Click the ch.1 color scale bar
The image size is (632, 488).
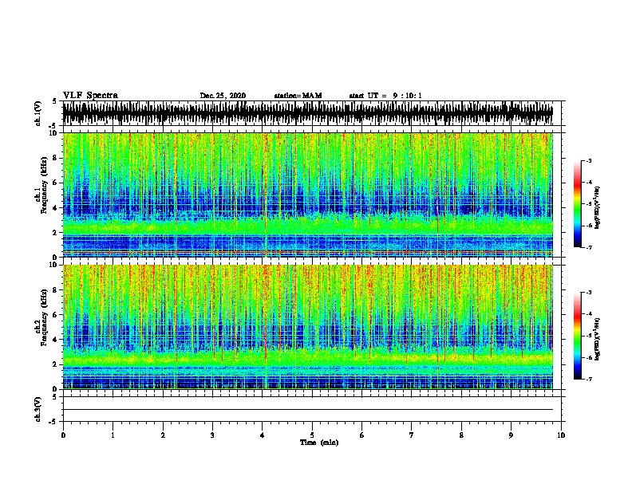coord(578,204)
